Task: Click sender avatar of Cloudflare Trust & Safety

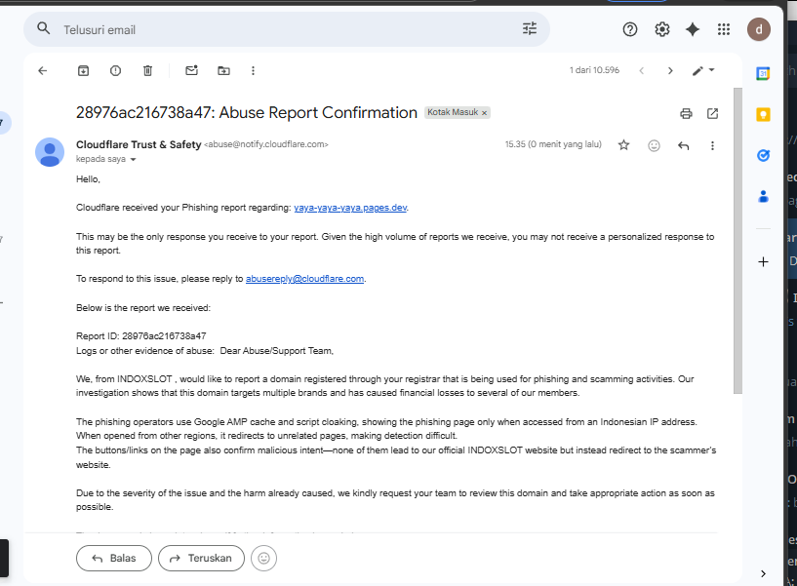Action: (x=50, y=152)
